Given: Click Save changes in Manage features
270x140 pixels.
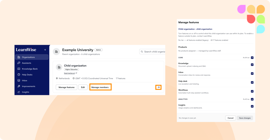Looking at the screenshot, I should (x=245, y=118).
